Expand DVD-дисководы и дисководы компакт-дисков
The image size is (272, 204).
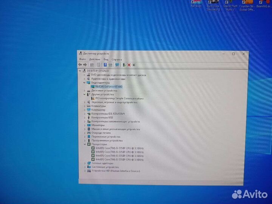(x=85, y=75)
